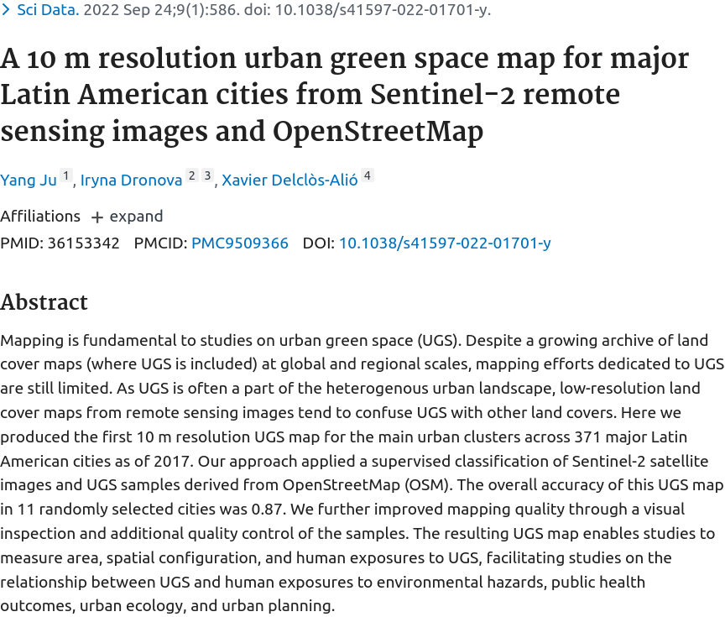The width and height of the screenshot is (725, 617).
Task: Open Xavier Delclòs-Alió author link
Action: pyautogui.click(x=289, y=180)
